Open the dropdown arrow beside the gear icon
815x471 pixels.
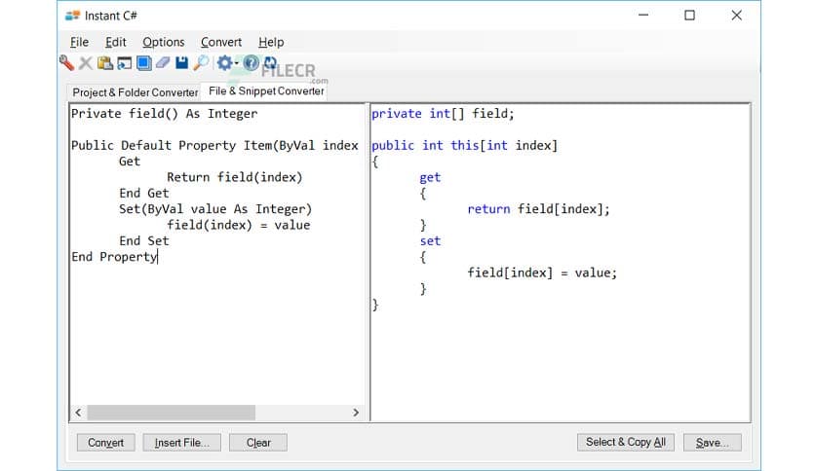237,64
